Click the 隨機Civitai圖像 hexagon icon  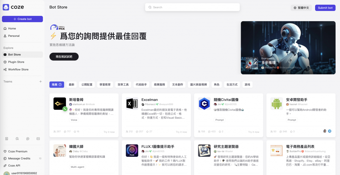(x=204, y=103)
